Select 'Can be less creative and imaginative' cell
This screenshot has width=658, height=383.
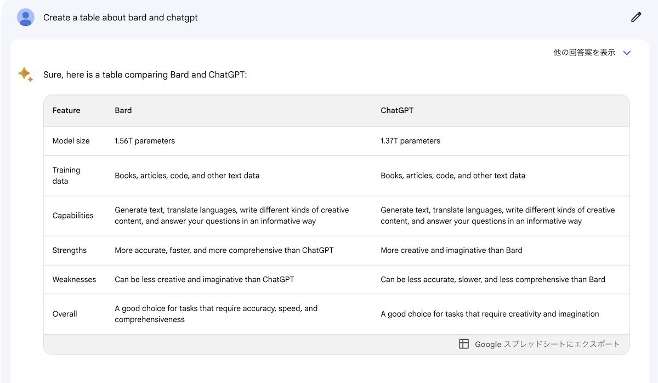coord(205,279)
